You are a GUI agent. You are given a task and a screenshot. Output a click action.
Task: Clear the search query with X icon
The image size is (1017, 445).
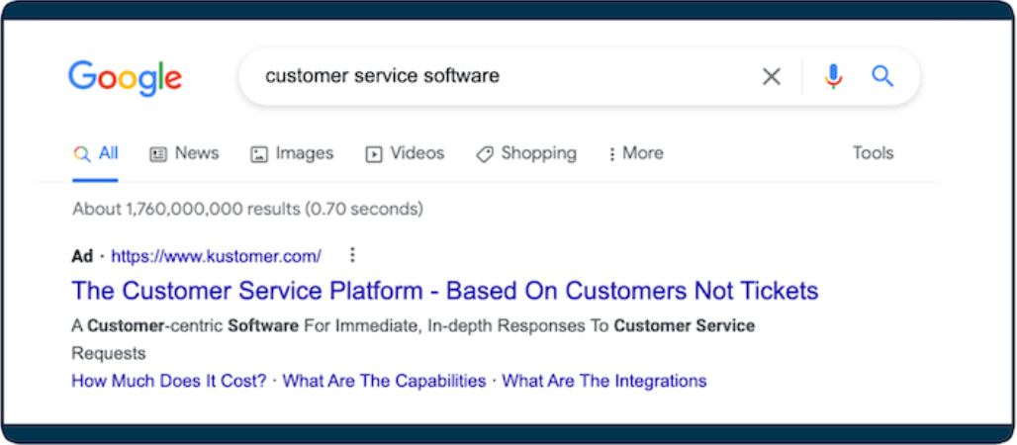coord(772,76)
